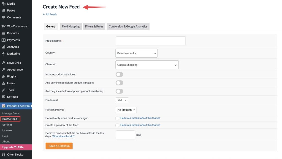Viewport: 282px width, 159px height.
Task: Go back via All Feeds link
Action: click(x=50, y=14)
